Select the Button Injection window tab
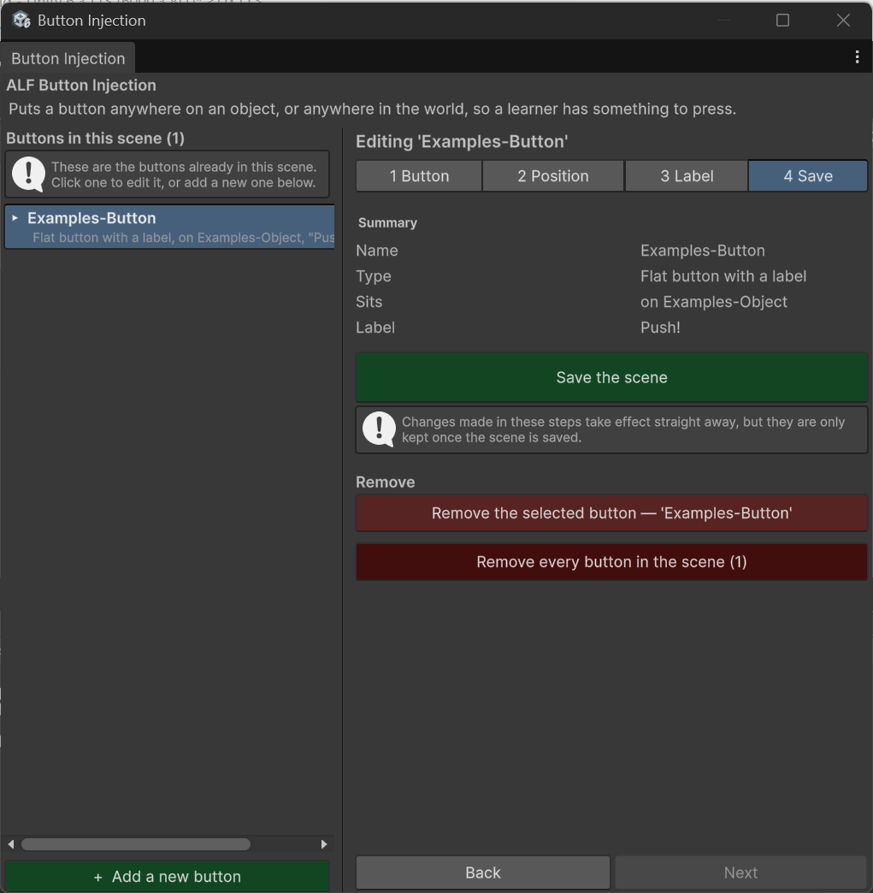This screenshot has height=893, width=873. click(68, 58)
